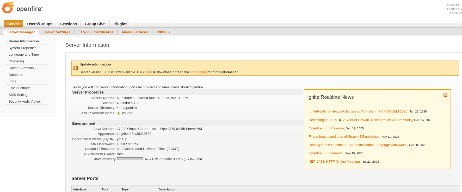This screenshot has height=192, width=462.
Task: Click the 'here' download link
Action: (149, 72)
